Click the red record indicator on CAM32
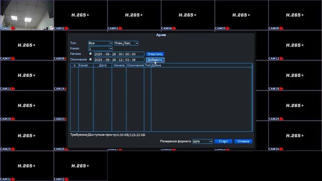 click(x=67, y=179)
